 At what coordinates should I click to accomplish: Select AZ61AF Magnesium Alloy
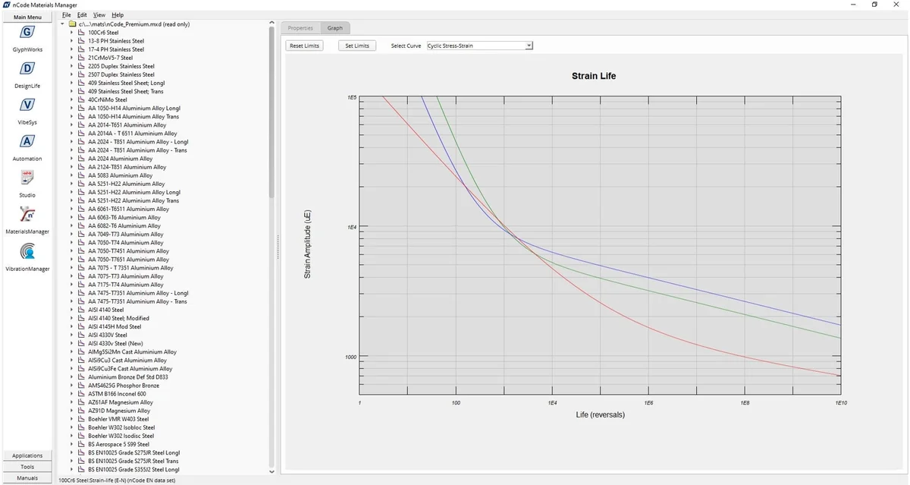point(121,402)
